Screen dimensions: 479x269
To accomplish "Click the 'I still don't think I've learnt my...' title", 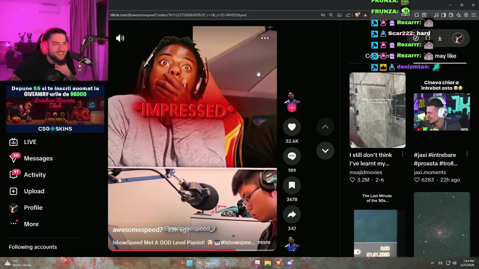I will (371, 159).
